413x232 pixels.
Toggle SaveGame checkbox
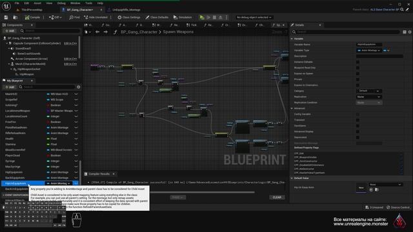pos(358,126)
